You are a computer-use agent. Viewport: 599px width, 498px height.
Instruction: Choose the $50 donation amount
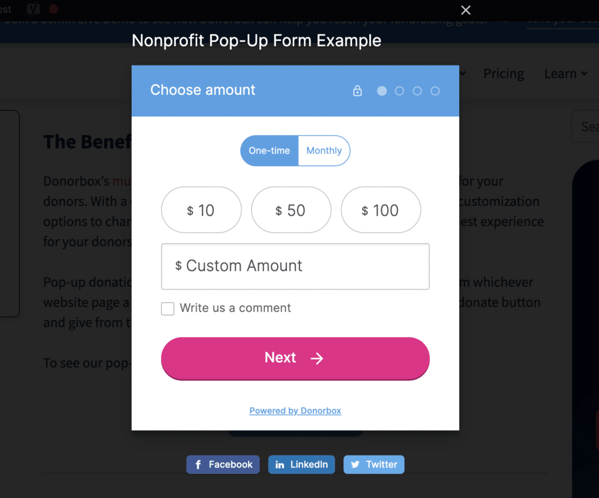[x=291, y=209]
